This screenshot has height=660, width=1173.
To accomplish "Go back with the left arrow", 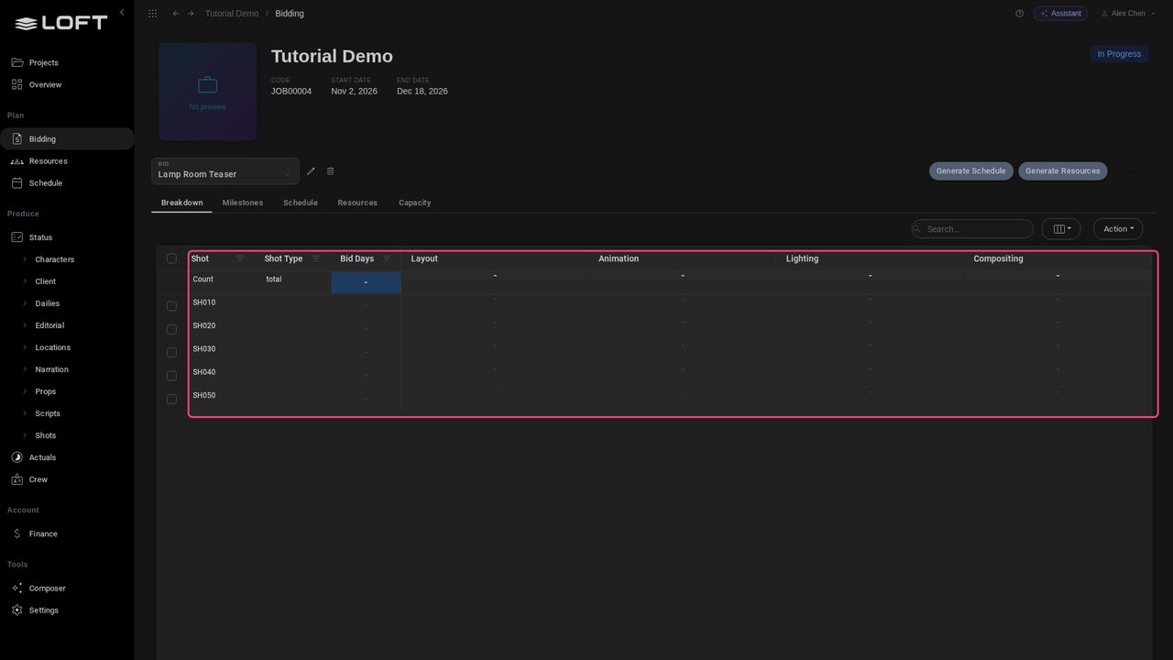I will [x=176, y=14].
